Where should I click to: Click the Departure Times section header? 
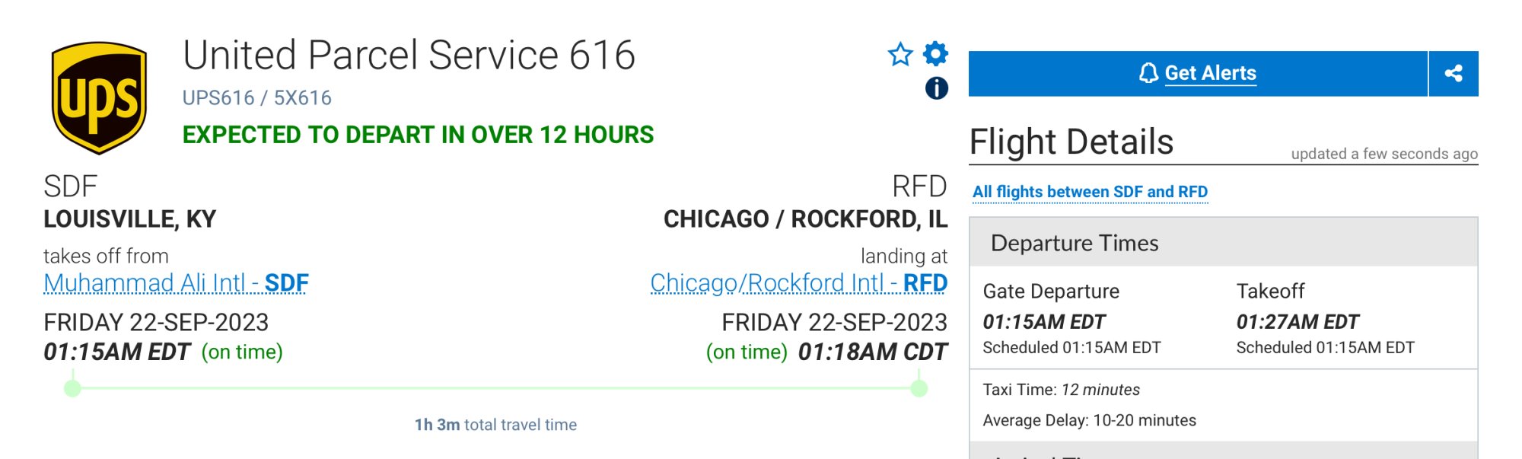[x=1074, y=243]
